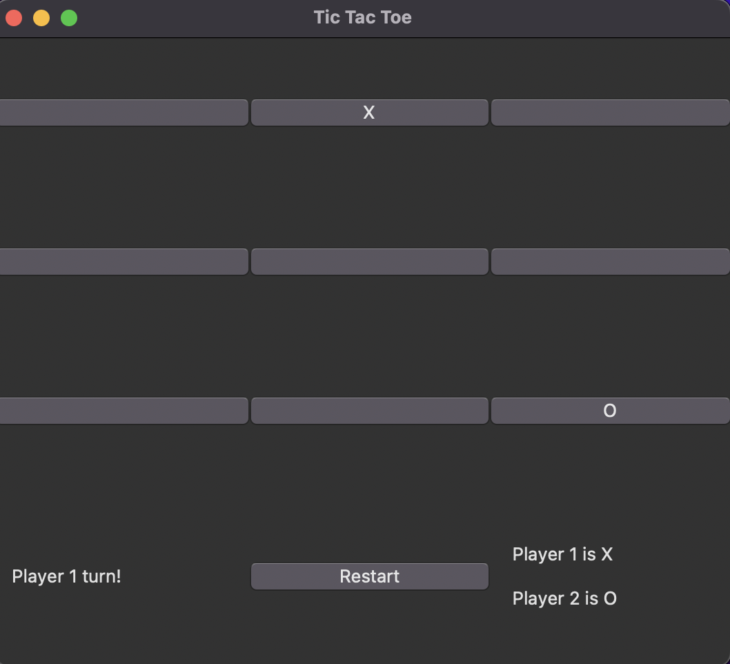The image size is (730, 664).
Task: Mark the bottom-left empty cell
Action: pos(123,411)
